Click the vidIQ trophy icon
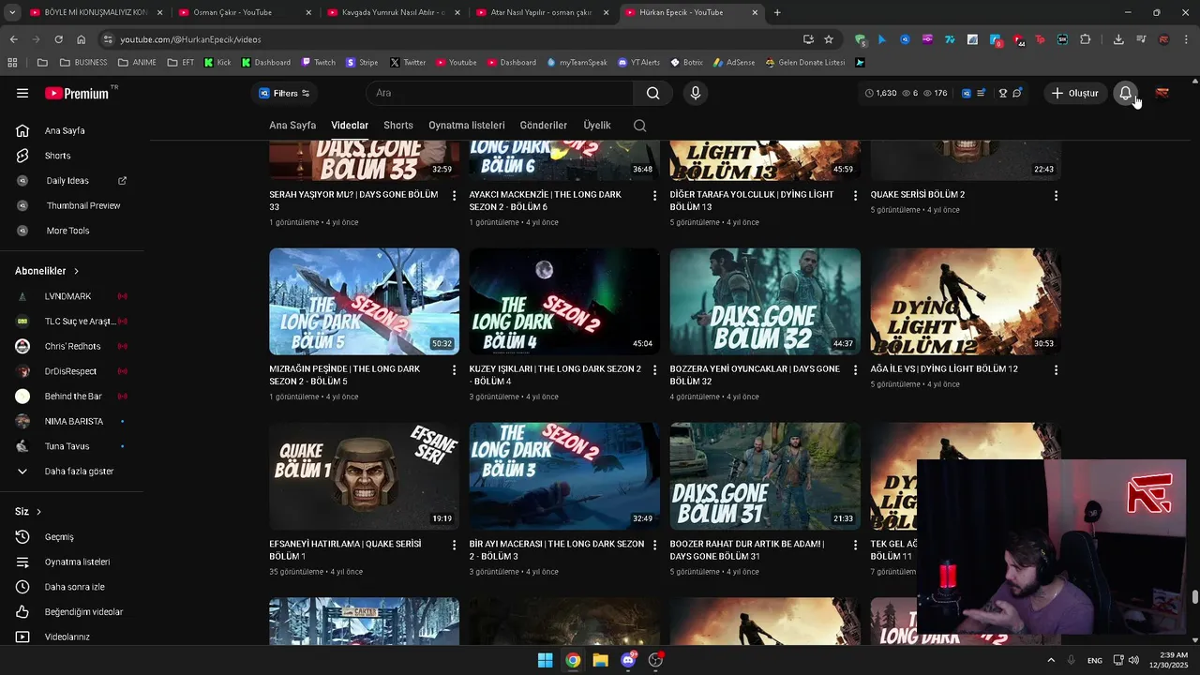The image size is (1200, 675). [1002, 93]
